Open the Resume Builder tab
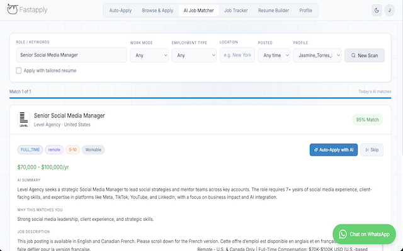This screenshot has height=251, width=403. (273, 11)
